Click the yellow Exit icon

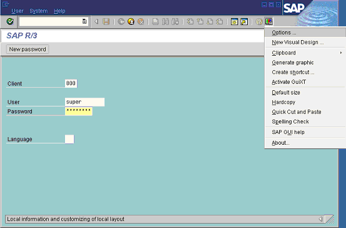(131, 21)
